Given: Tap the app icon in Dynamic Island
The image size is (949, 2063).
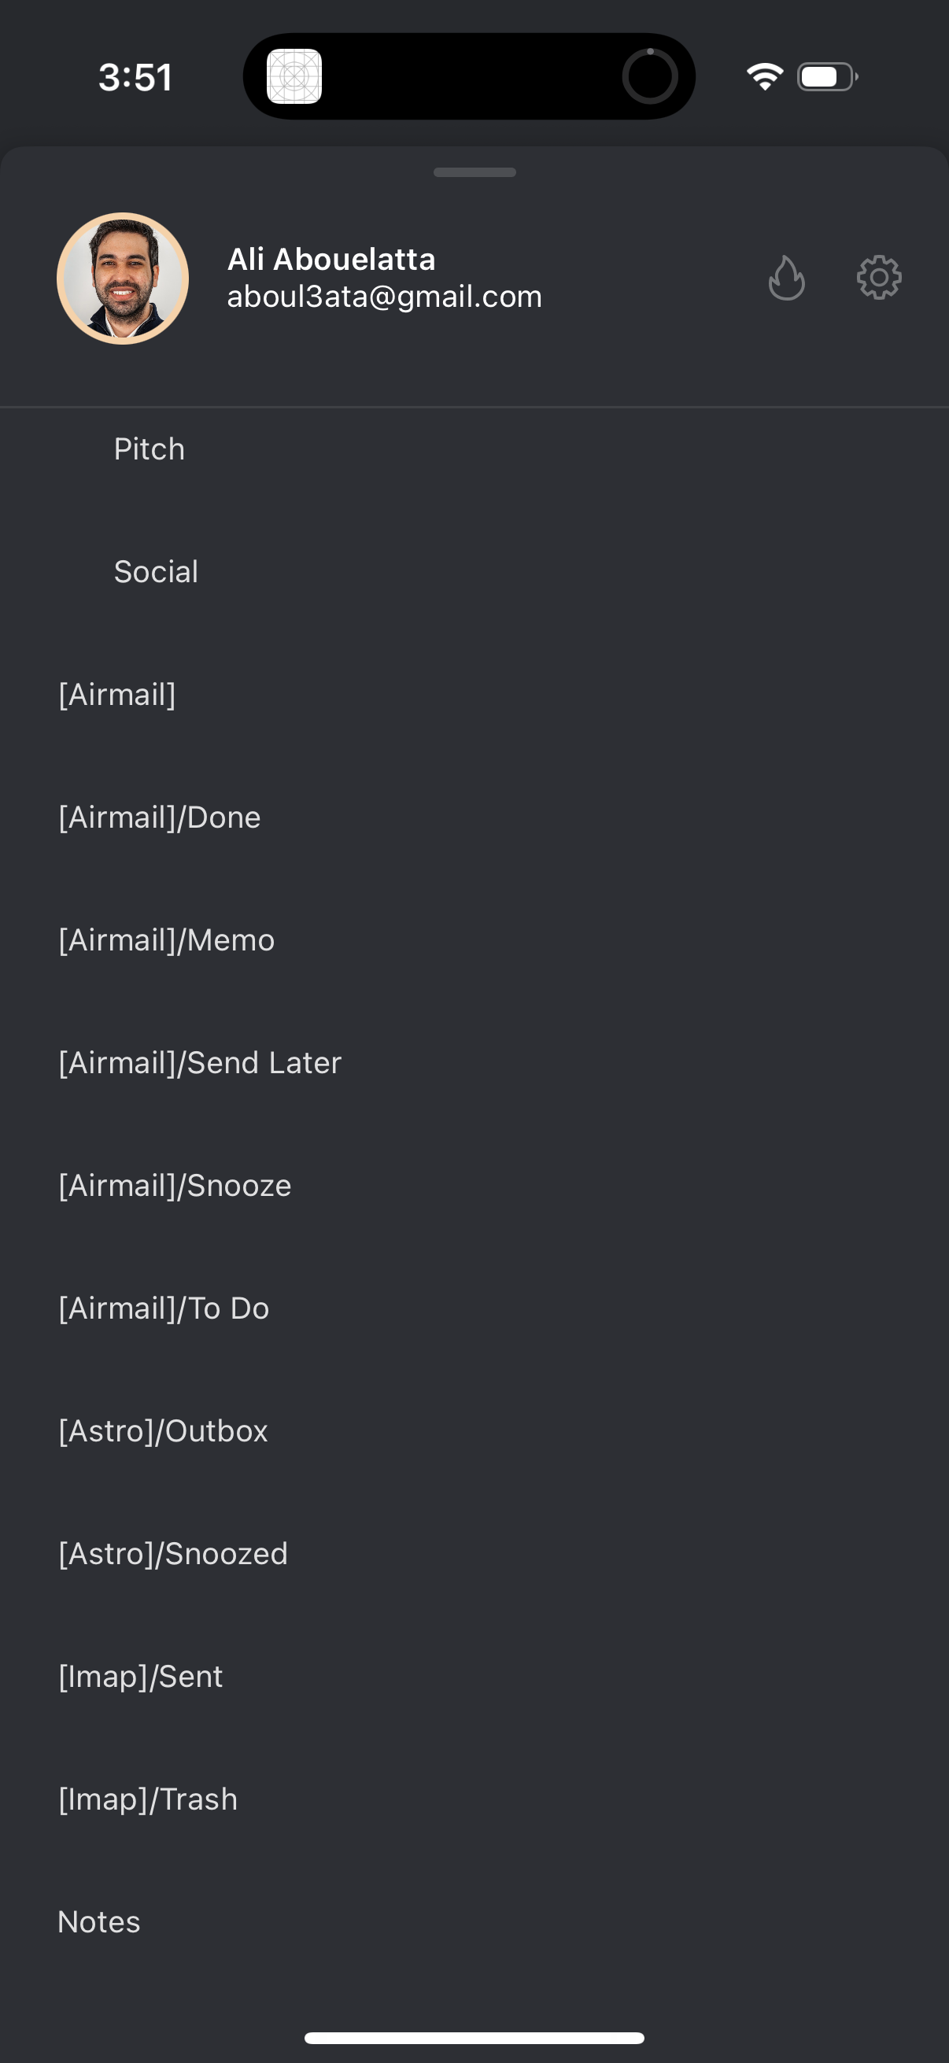Looking at the screenshot, I should pos(294,77).
